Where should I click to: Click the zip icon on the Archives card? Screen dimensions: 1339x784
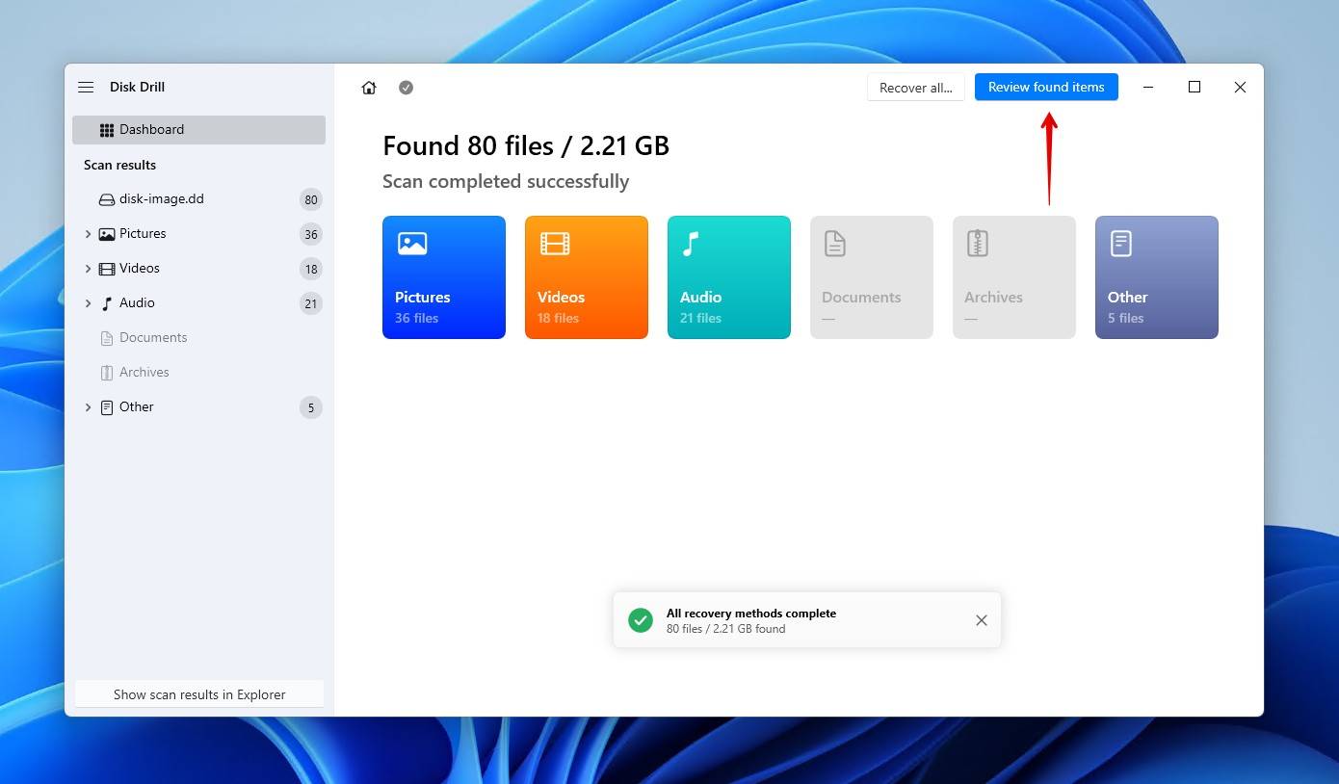[978, 244]
